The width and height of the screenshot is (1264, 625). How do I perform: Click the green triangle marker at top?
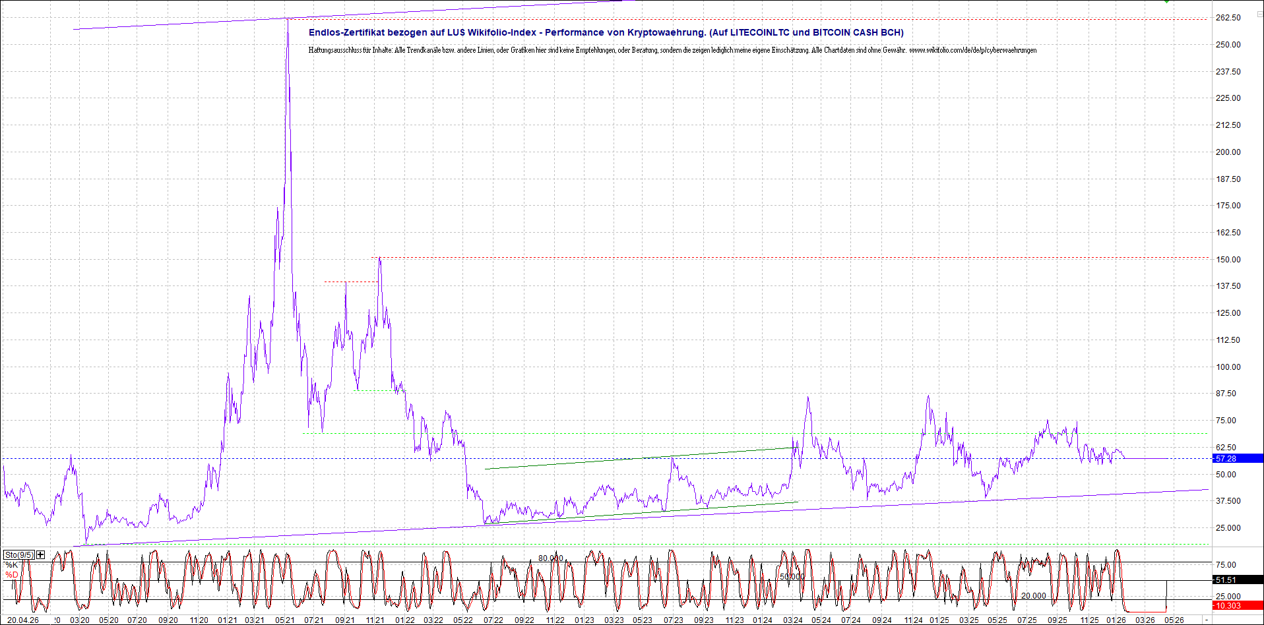click(x=1166, y=2)
